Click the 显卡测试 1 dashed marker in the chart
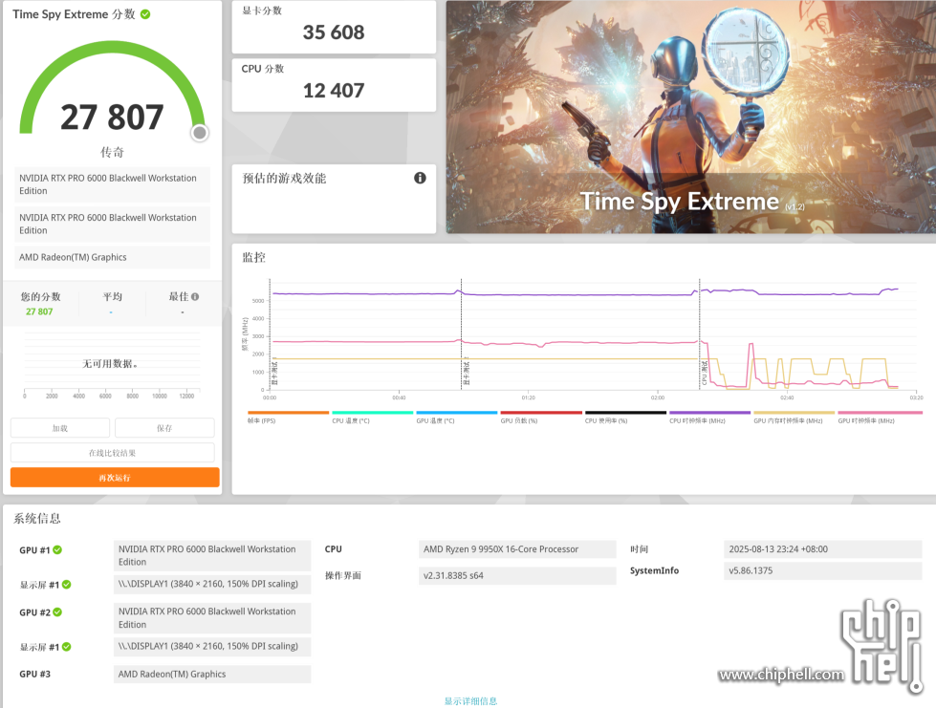Screen dimensions: 936x708 (x=270, y=334)
